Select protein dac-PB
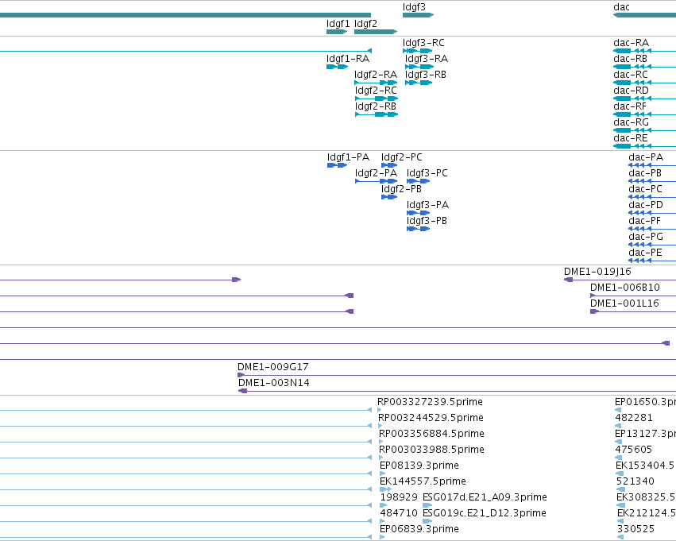This screenshot has height=541, width=676. [645, 173]
